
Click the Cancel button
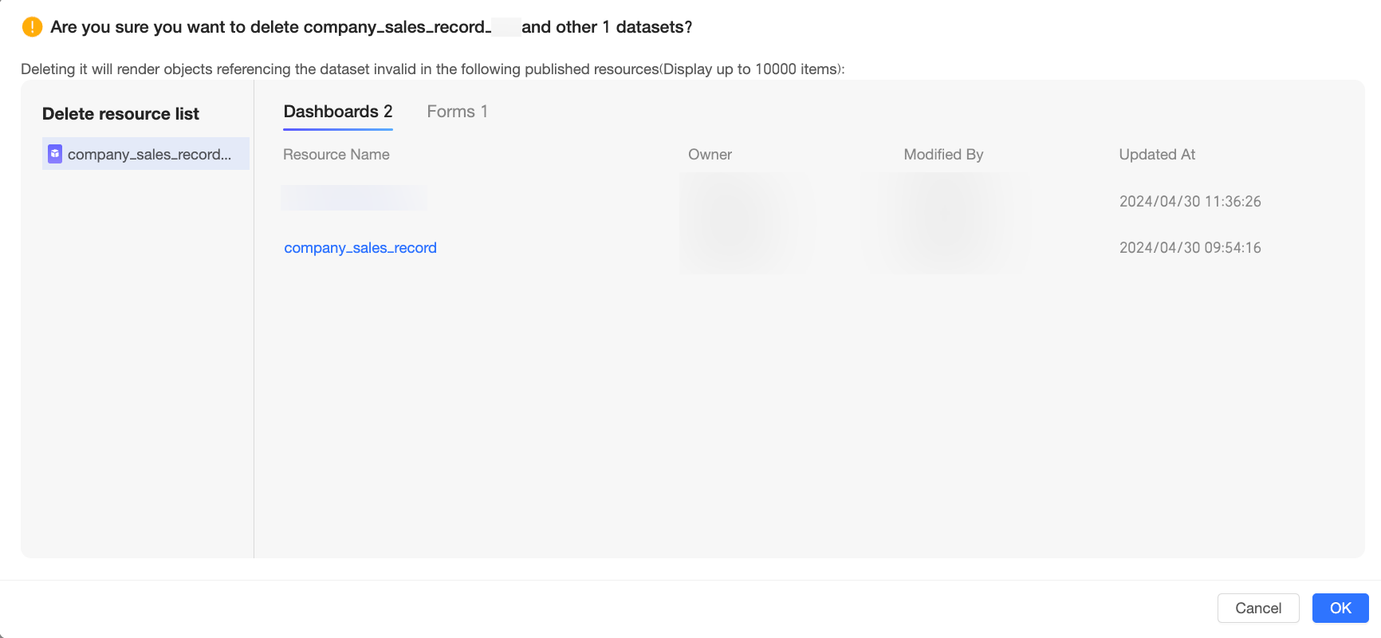(x=1258, y=608)
